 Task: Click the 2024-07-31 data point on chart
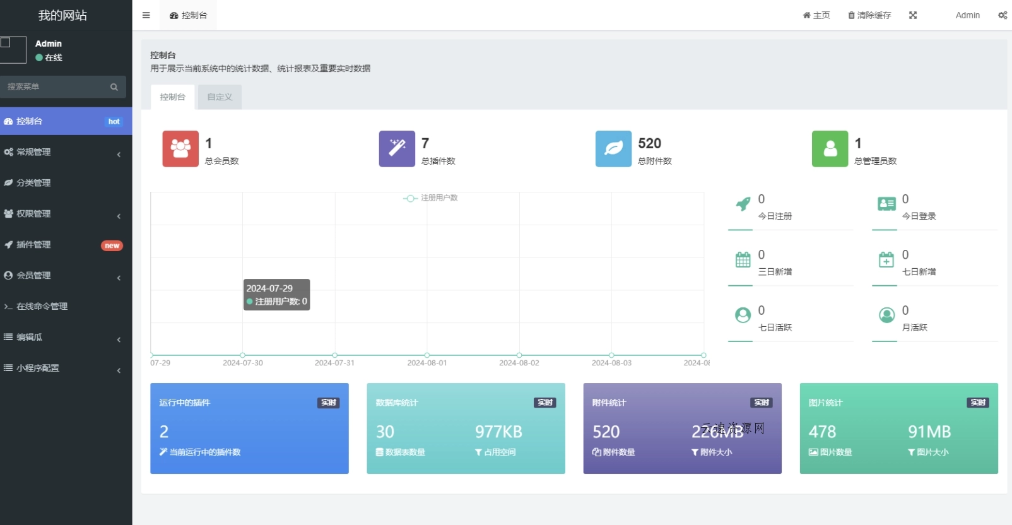(335, 355)
